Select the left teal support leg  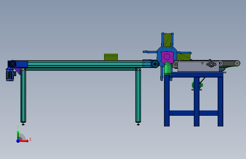[23, 96]
